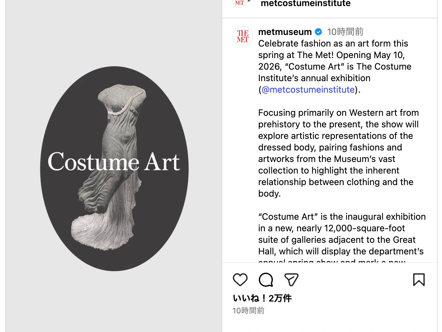
Task: Open the metmuseum profile from caption username
Action: [285, 32]
